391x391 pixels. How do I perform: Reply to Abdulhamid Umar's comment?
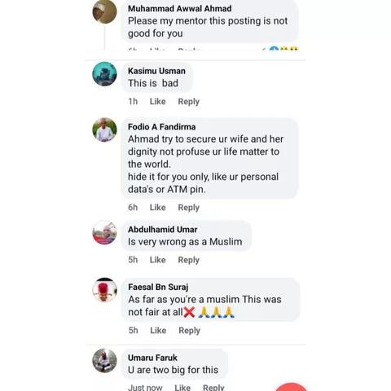189,260
